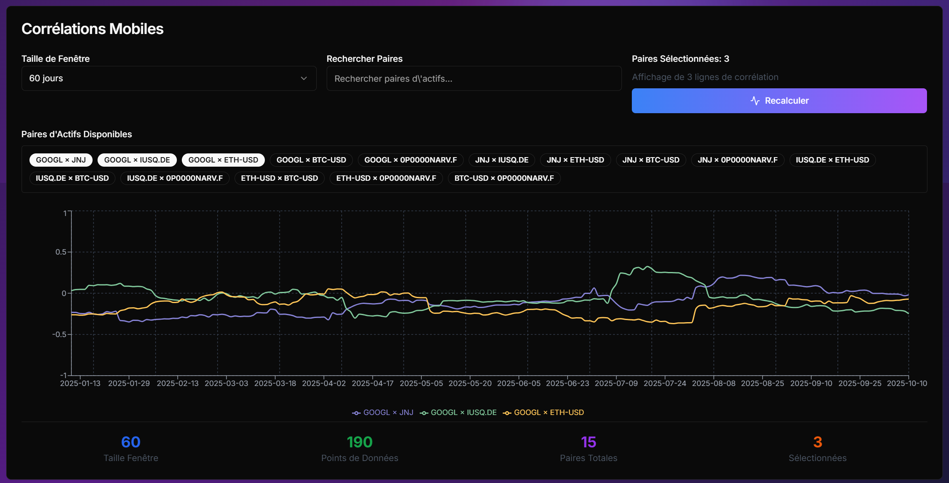Enable the GOOGL × BTC-USD pair chip
This screenshot has width=949, height=483.
(x=311, y=160)
